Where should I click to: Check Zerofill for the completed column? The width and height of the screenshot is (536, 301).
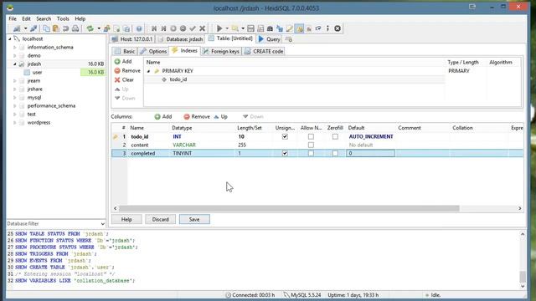pyautogui.click(x=335, y=153)
